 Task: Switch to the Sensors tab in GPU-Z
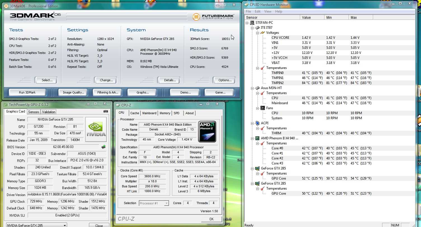[34, 112]
